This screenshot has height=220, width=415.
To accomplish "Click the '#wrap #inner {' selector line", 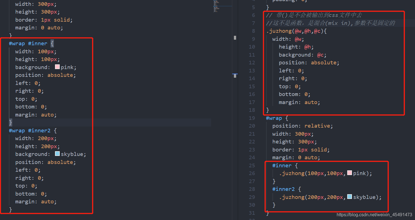I will tap(31, 44).
